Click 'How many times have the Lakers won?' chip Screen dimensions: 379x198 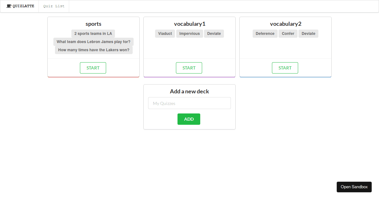click(x=93, y=50)
